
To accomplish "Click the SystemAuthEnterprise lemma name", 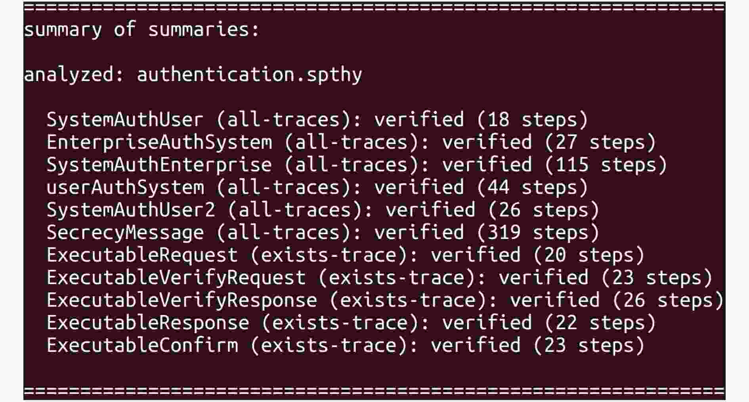I will click(x=159, y=165).
